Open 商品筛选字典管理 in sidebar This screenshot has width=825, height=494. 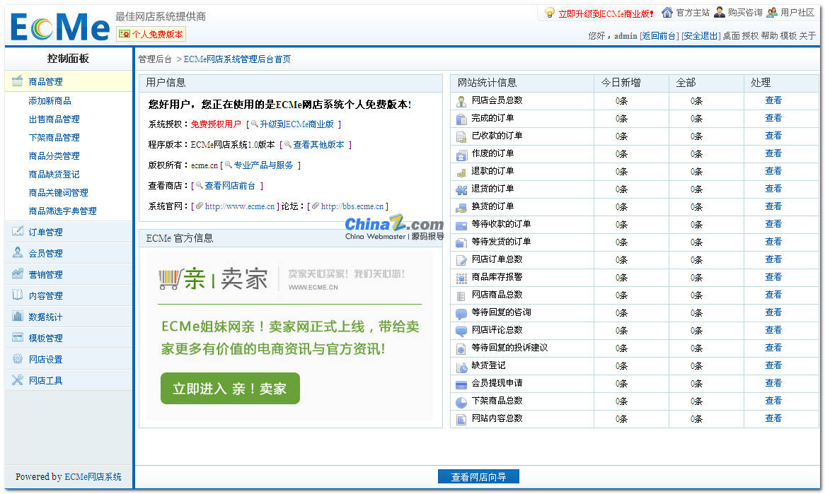[62, 211]
